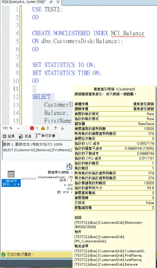Click the 已成功執行查詢 status message

[20, 255]
